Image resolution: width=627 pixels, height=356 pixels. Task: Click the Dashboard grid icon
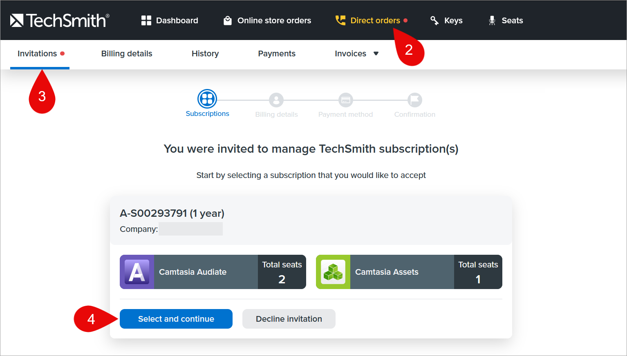(146, 20)
